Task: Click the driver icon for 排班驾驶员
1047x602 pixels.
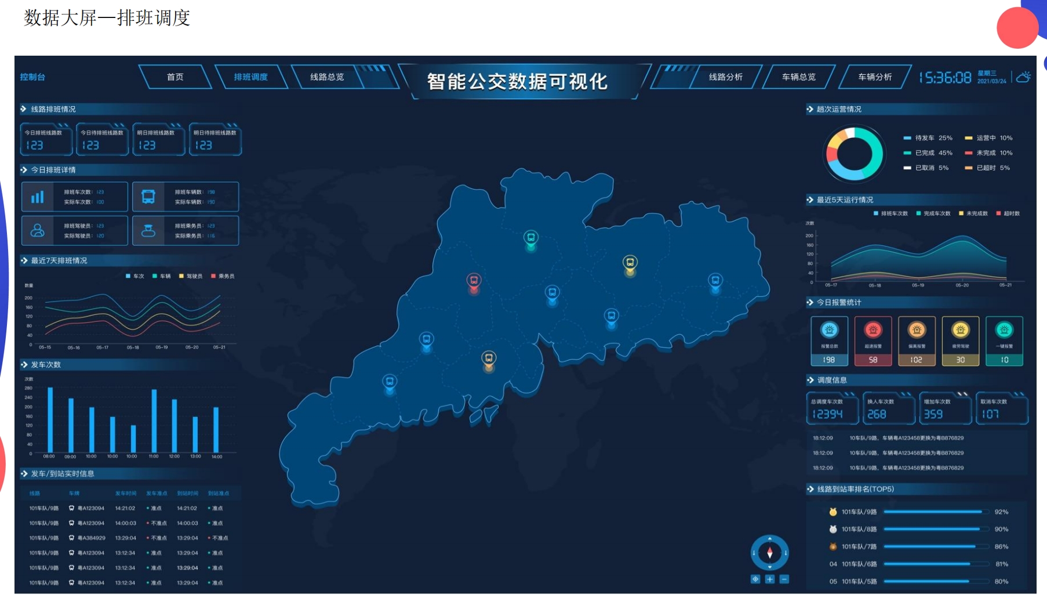Action: click(x=37, y=231)
